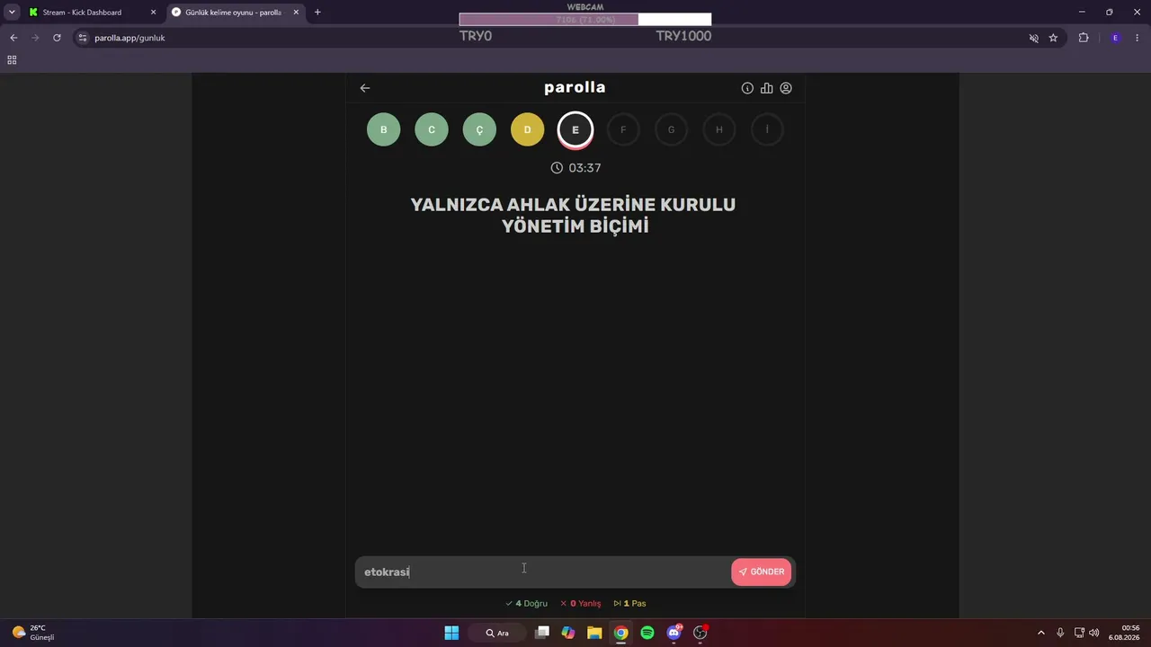The image size is (1151, 647).
Task: Open the user profile icon in parolla
Action: pos(786,88)
